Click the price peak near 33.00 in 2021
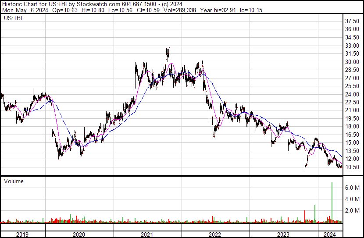The image size is (364, 238). click(169, 47)
